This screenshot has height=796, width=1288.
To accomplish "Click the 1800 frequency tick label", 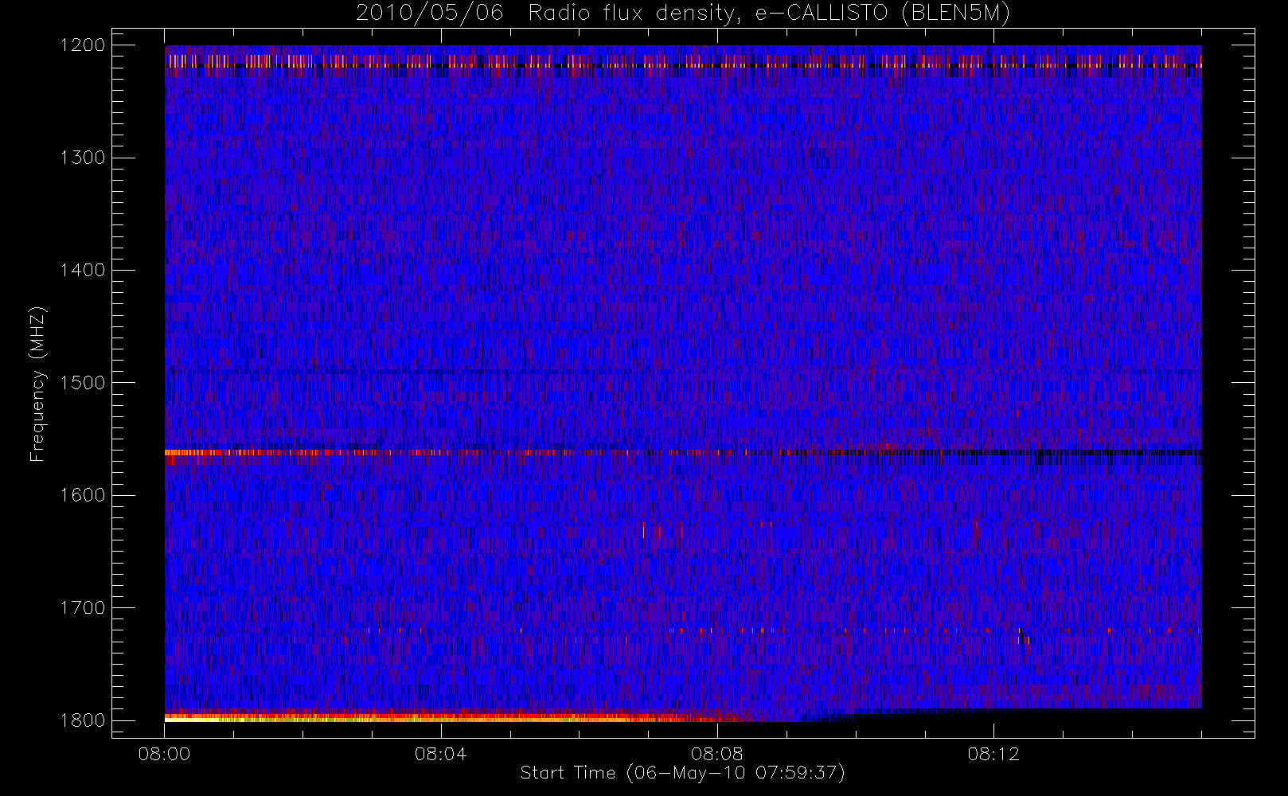I will click(x=83, y=720).
